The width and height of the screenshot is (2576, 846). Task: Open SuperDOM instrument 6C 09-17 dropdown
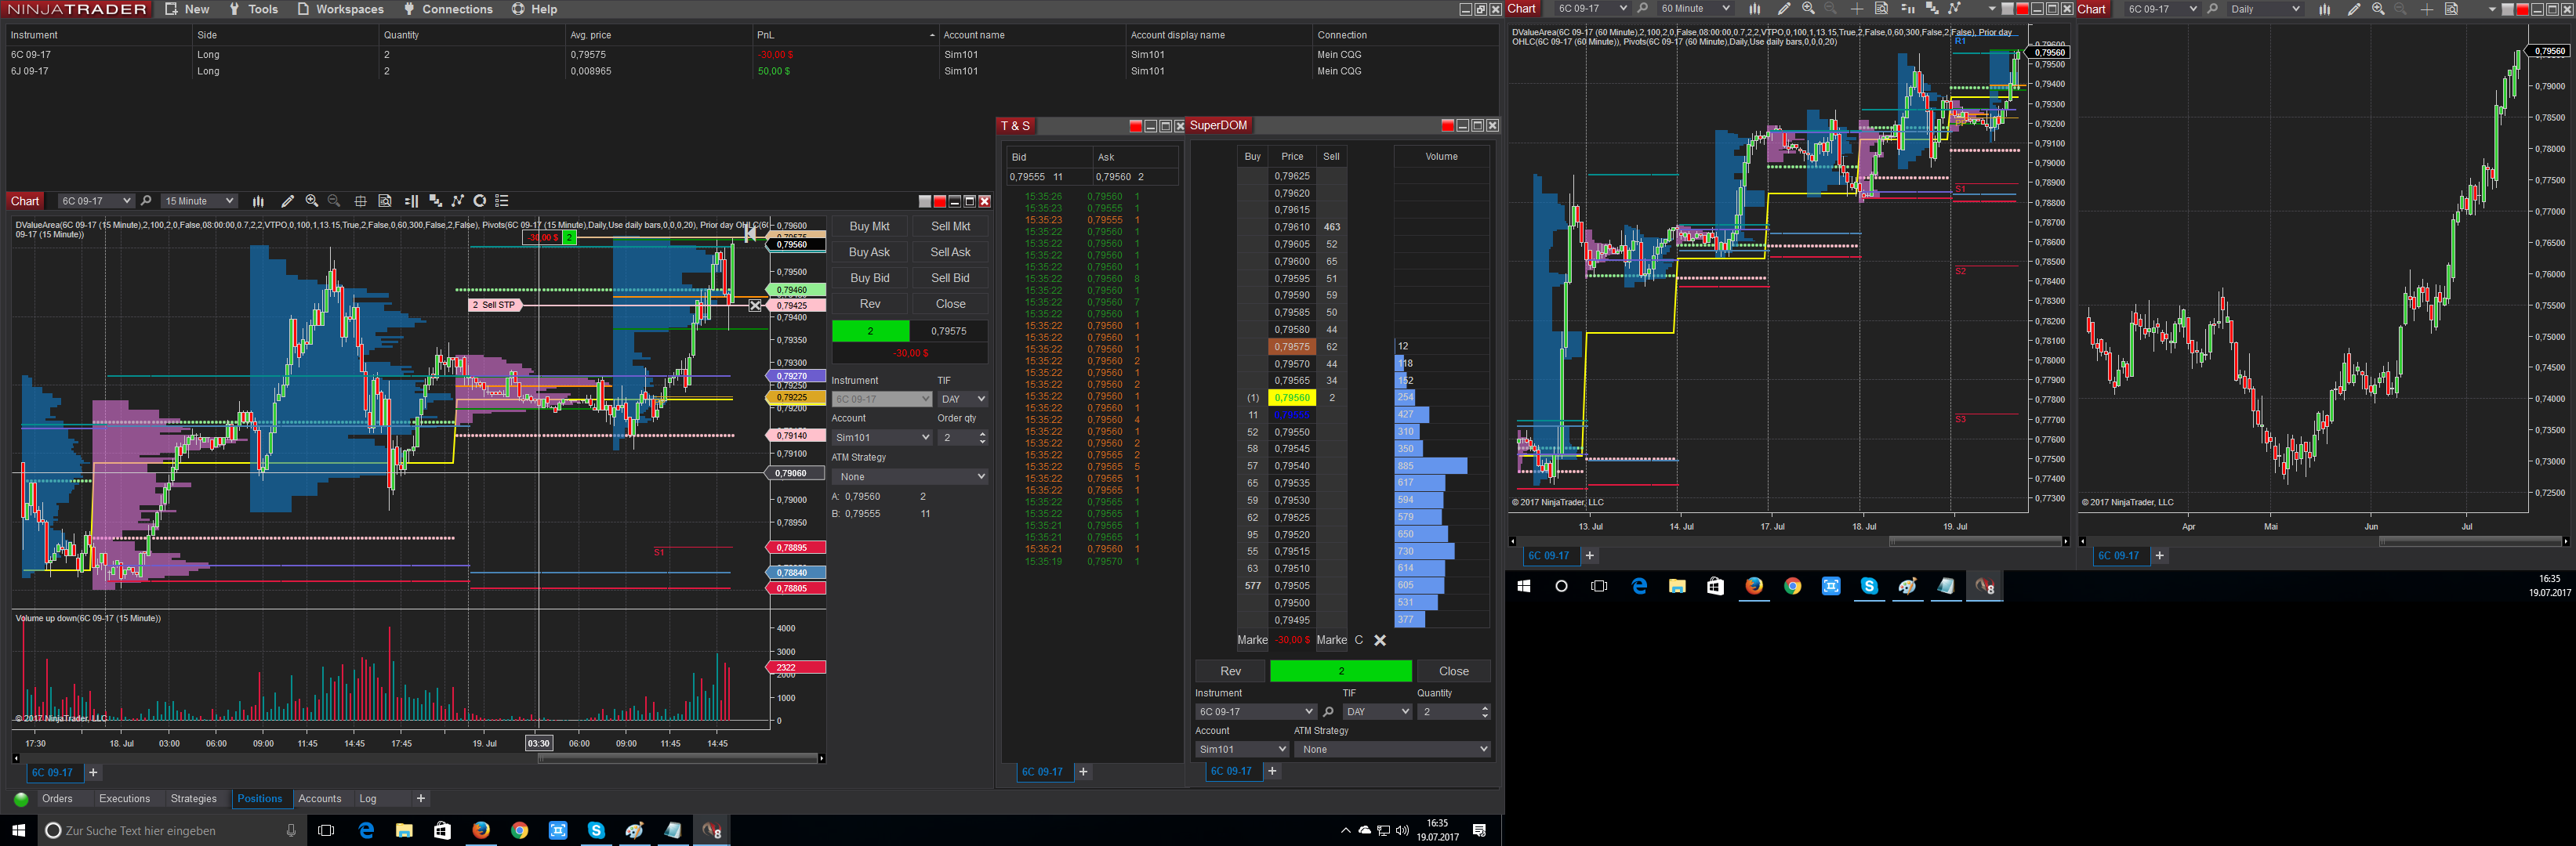point(1255,712)
